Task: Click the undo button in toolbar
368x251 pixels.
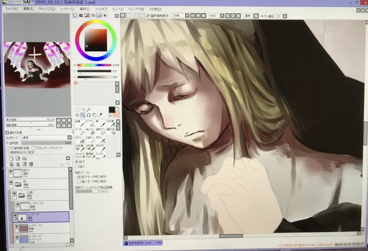Action: pyautogui.click(x=123, y=16)
